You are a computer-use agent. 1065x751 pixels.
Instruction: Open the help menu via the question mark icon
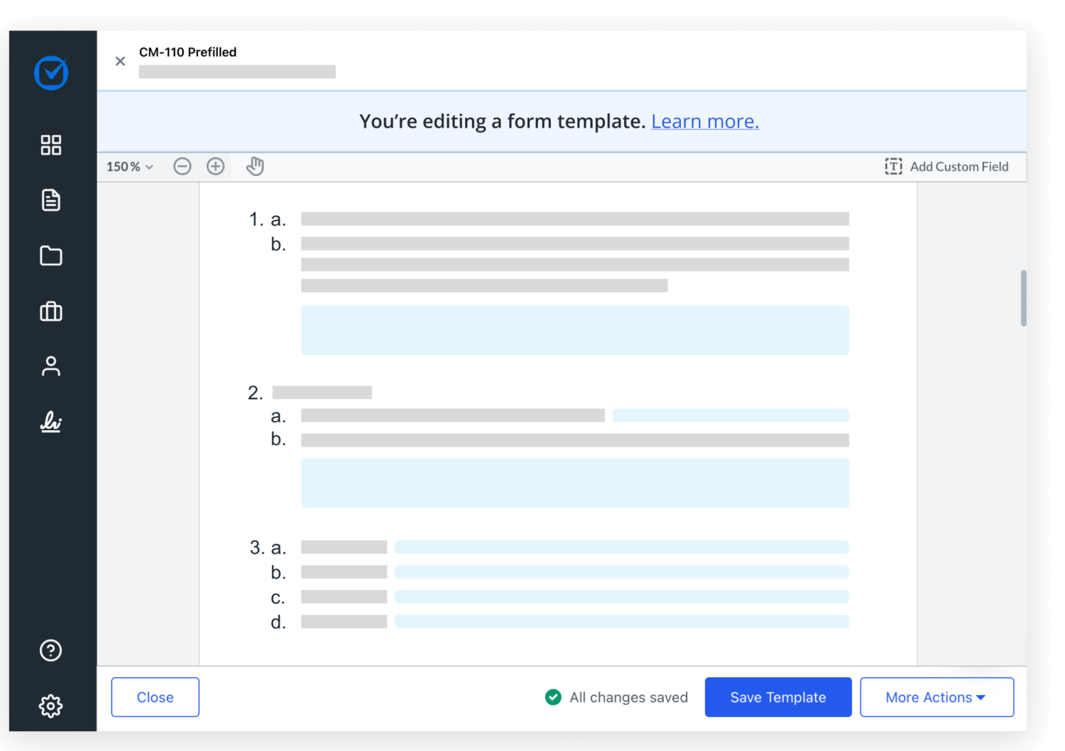[50, 650]
